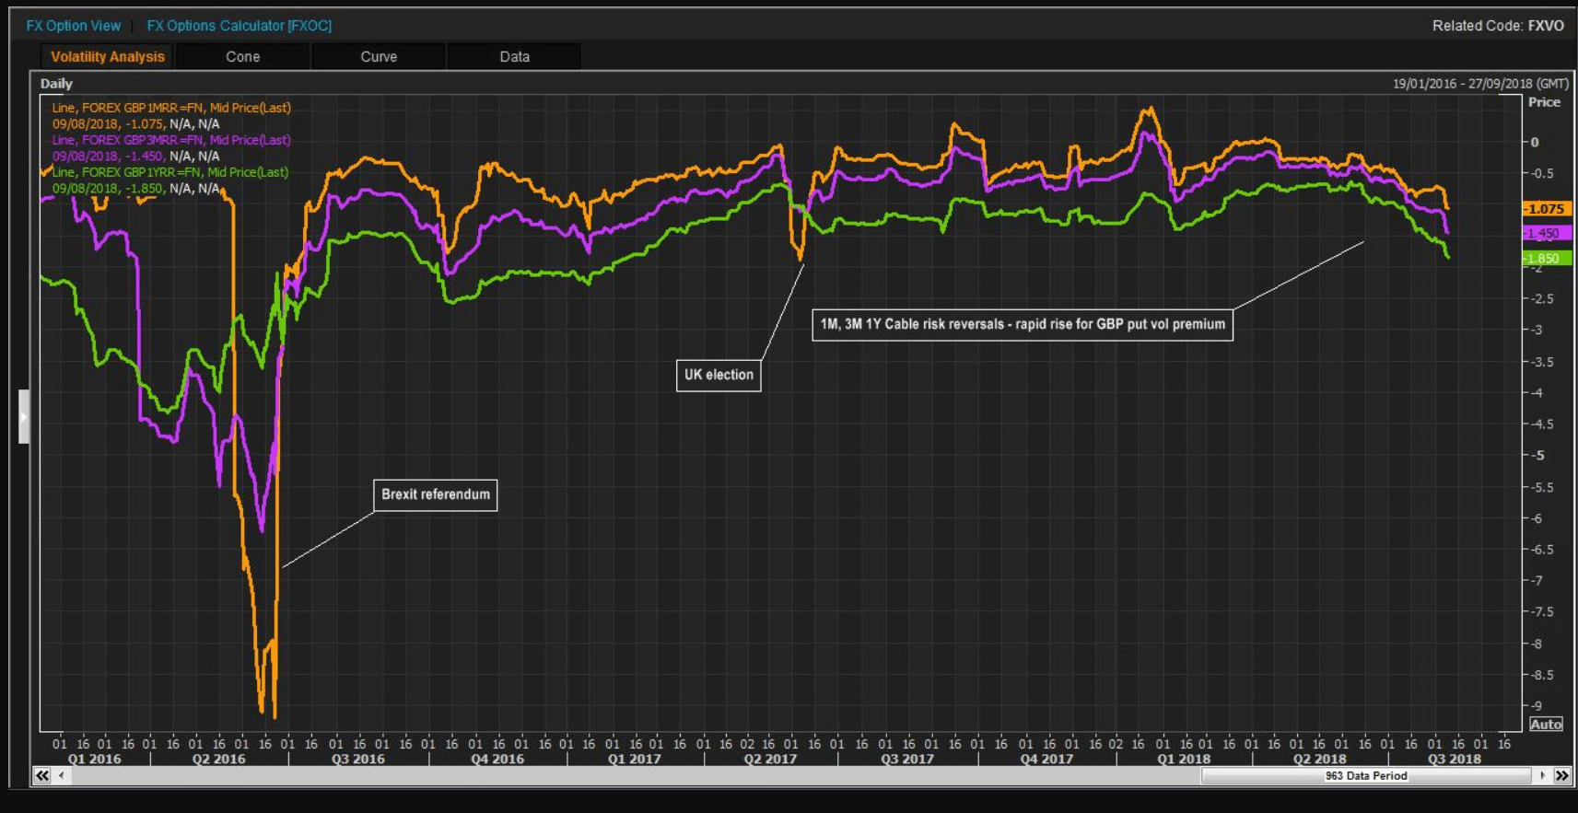The height and width of the screenshot is (813, 1578).
Task: Select the Brexit referendum annotation label
Action: pyautogui.click(x=435, y=494)
